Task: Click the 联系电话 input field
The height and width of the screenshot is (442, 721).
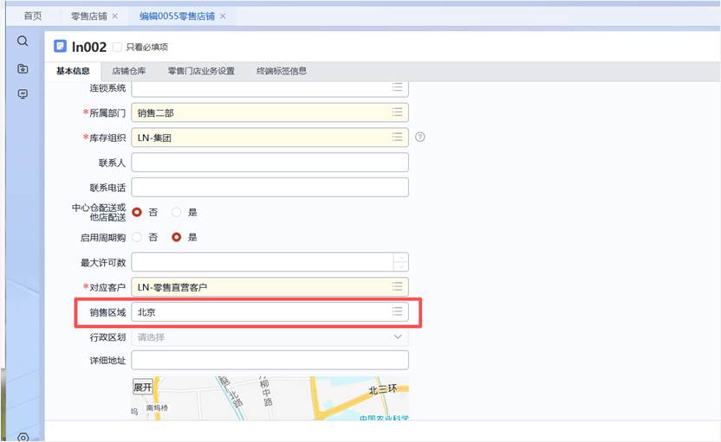Action: [269, 188]
